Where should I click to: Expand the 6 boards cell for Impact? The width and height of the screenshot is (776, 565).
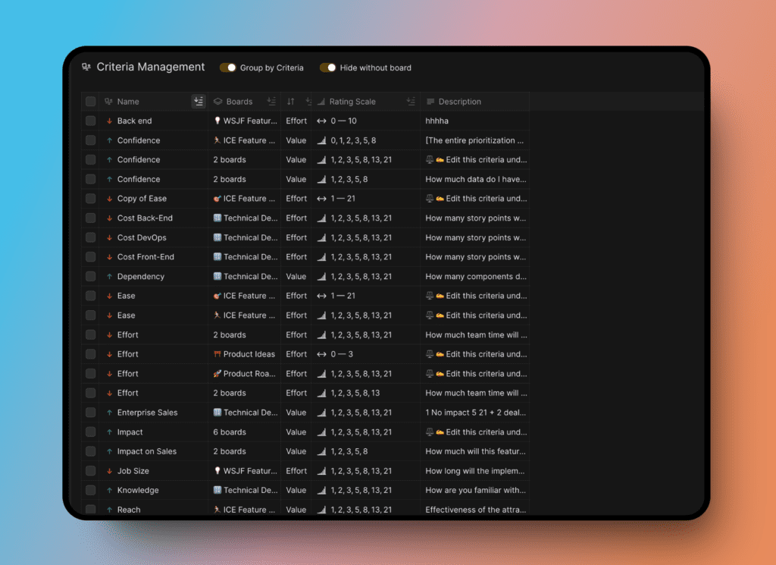[230, 432]
